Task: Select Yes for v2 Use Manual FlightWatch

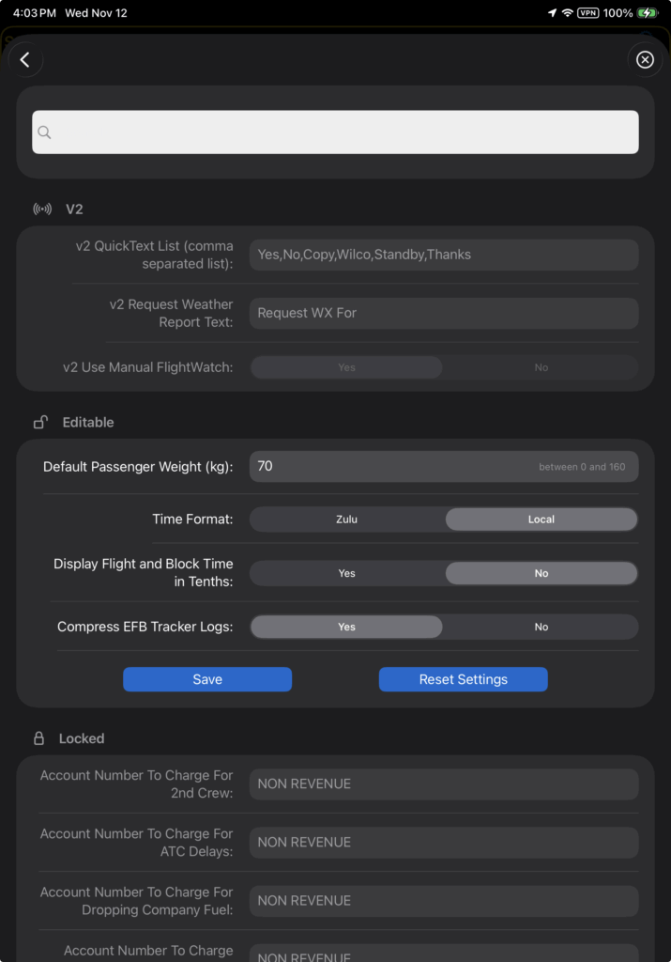Action: 346,367
